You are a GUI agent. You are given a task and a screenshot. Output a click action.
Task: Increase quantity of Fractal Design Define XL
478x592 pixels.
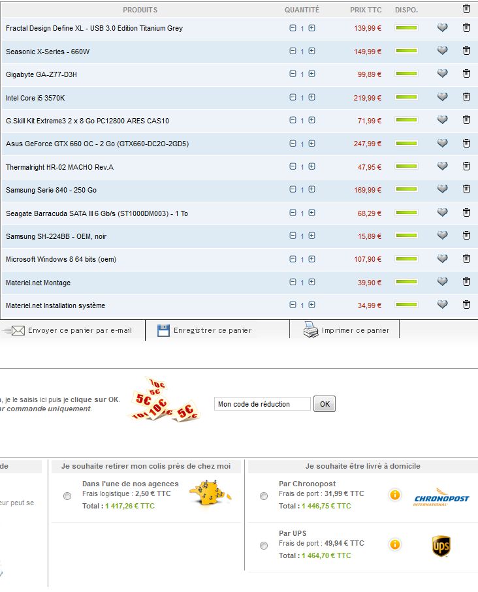coord(311,28)
